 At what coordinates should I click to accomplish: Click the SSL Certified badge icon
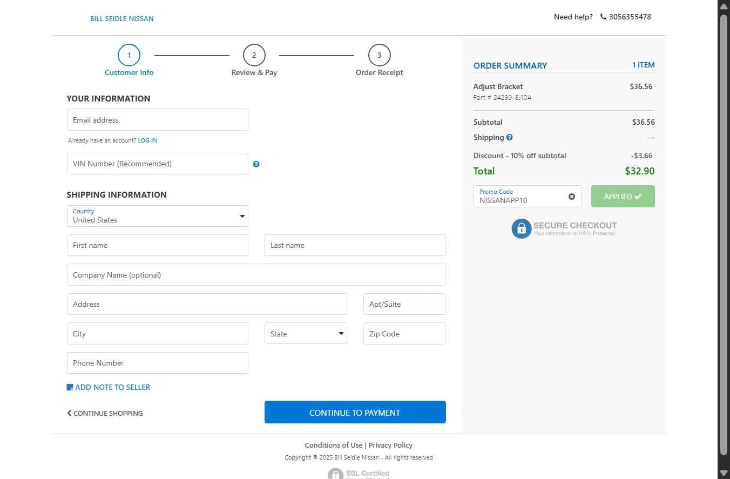[335, 474]
